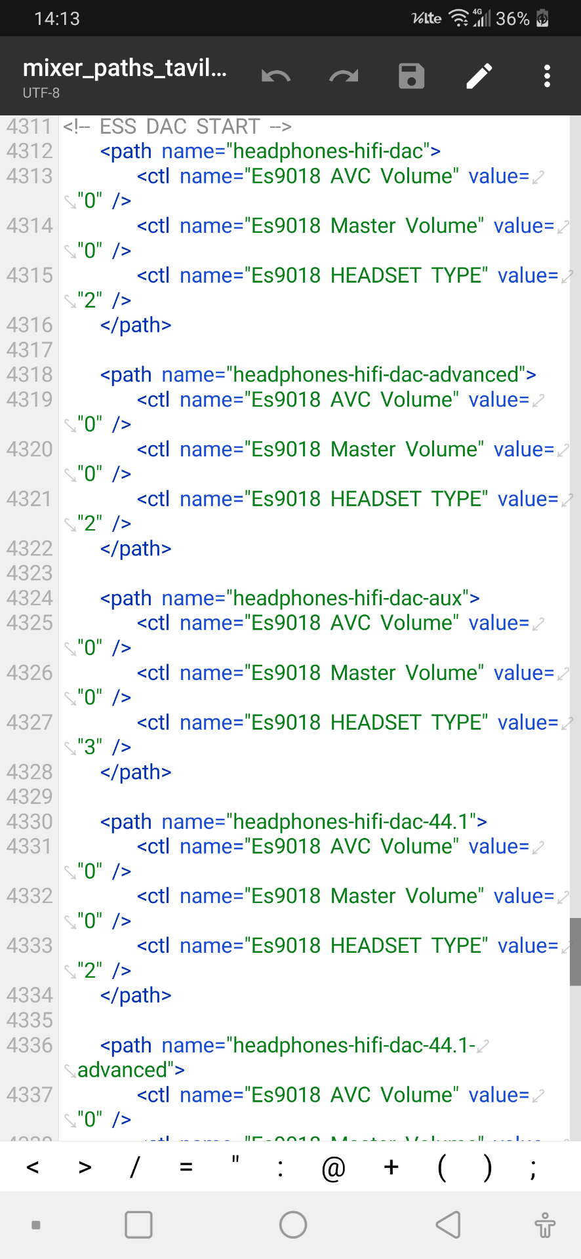The height and width of the screenshot is (1259, 581).
Task: Insert the @ symbol from shortcut bar
Action: pos(333,1167)
